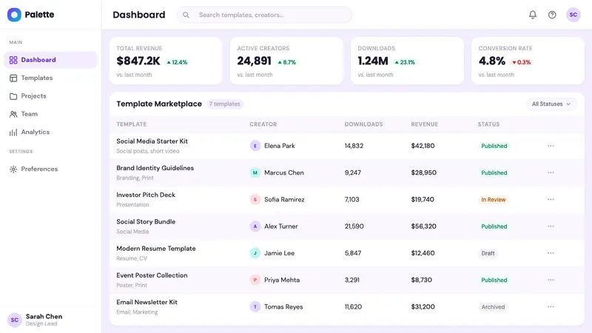The image size is (592, 333).
Task: Focus the Search templates, creators field
Action: coord(265,15)
